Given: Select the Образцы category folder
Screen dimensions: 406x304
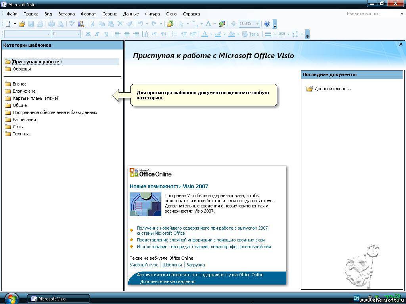Looking at the screenshot, I should click(18, 69).
